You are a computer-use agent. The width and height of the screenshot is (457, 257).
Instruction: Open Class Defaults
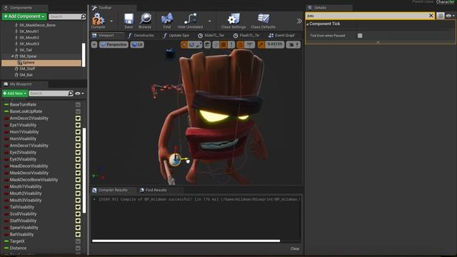tap(263, 21)
